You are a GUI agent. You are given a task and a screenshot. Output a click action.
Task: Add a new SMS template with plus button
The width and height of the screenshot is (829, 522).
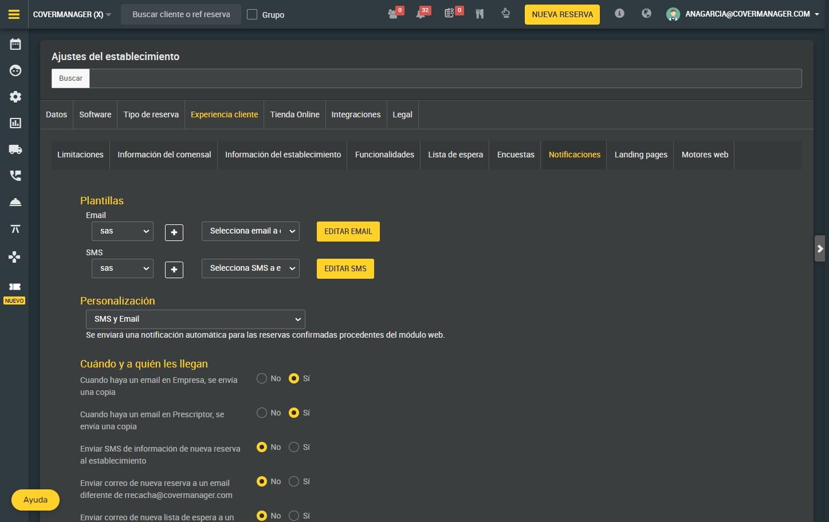pyautogui.click(x=174, y=270)
